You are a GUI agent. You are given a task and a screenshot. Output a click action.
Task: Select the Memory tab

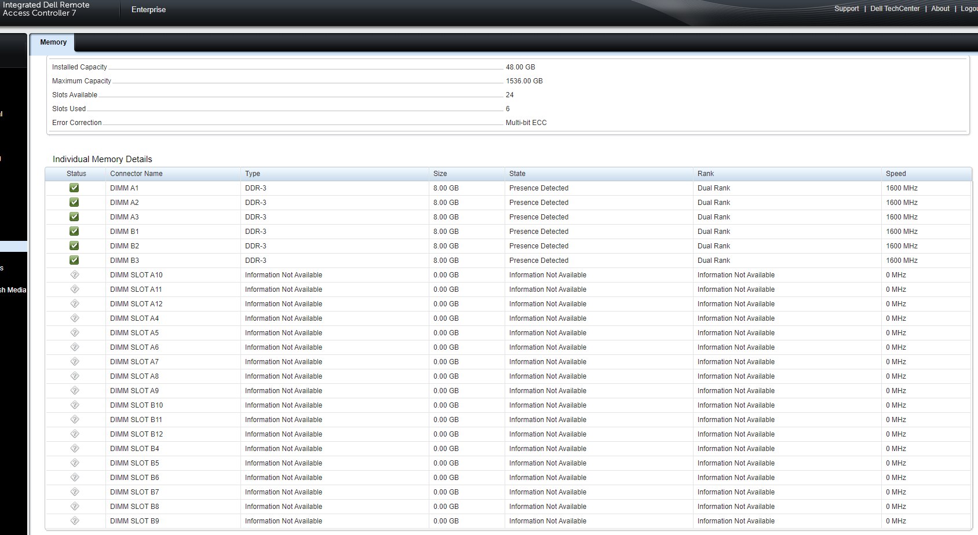coord(53,42)
